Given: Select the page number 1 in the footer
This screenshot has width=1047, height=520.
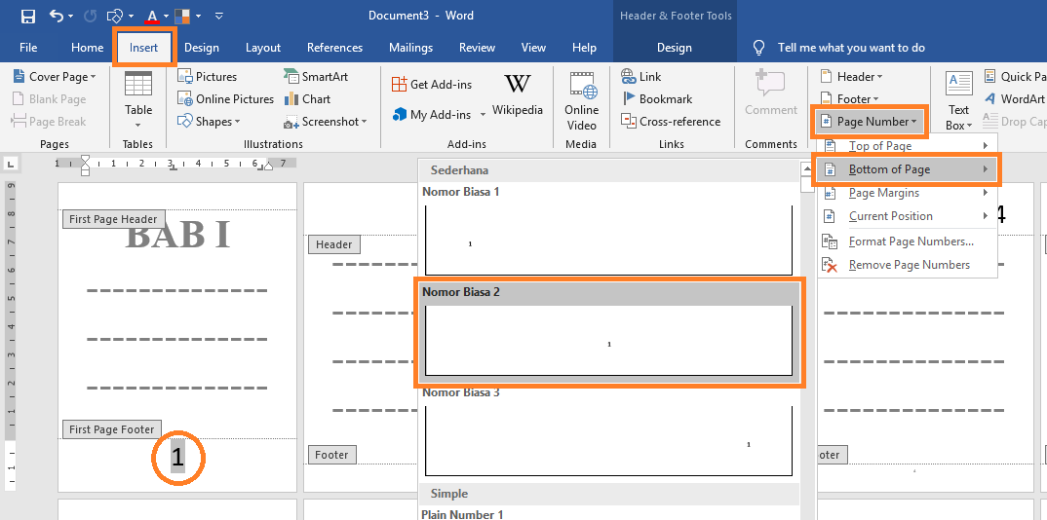Looking at the screenshot, I should tap(177, 458).
